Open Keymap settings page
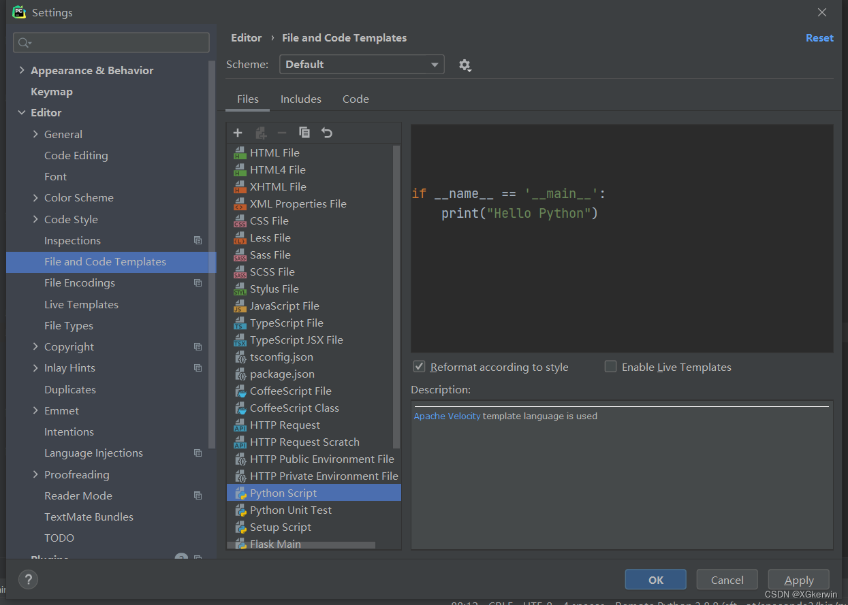The height and width of the screenshot is (605, 848). click(x=52, y=92)
